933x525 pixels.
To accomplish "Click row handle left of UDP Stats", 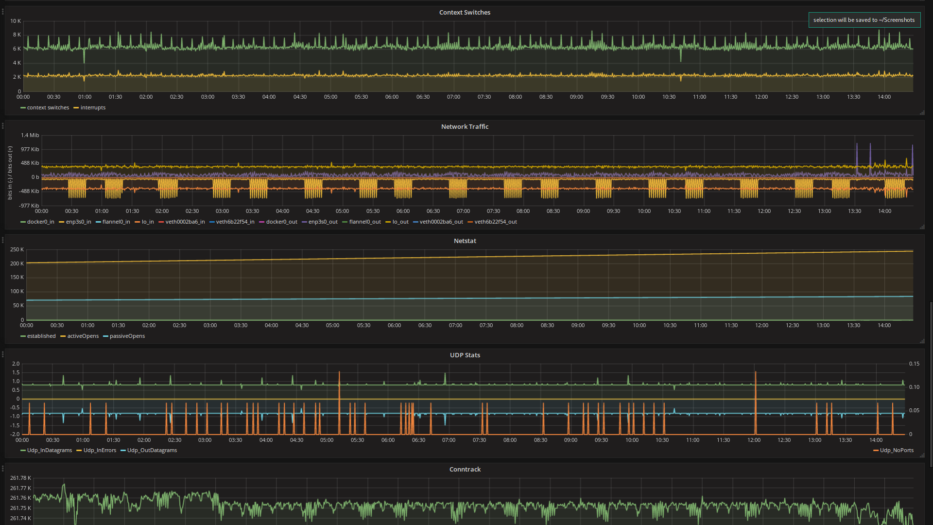I will [x=2, y=354].
